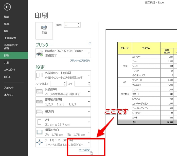Click the 部単位で印刷 collate icon

click(40, 102)
